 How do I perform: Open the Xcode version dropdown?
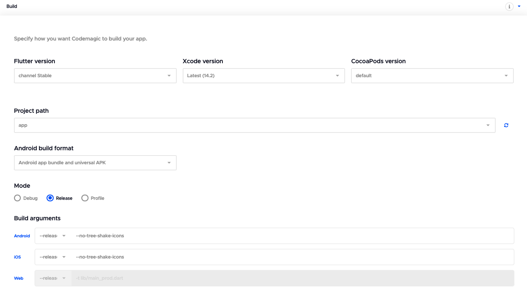point(264,76)
